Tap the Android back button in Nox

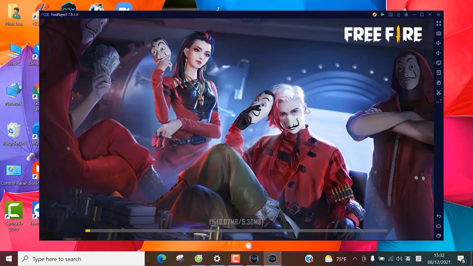click(439, 216)
